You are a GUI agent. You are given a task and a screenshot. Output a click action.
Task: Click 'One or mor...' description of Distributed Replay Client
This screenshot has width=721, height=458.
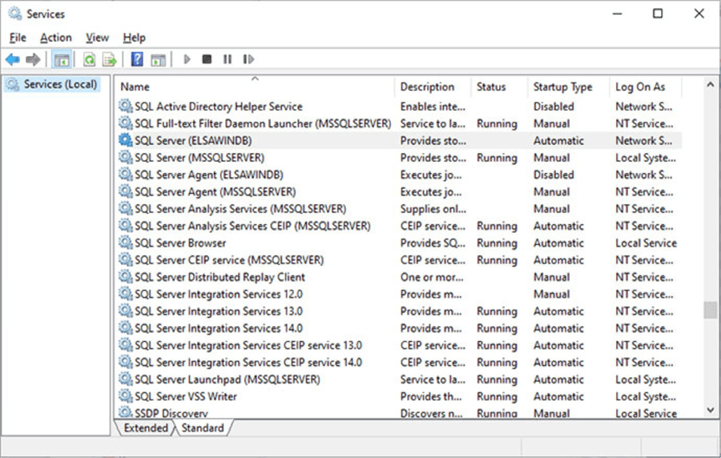point(432,276)
